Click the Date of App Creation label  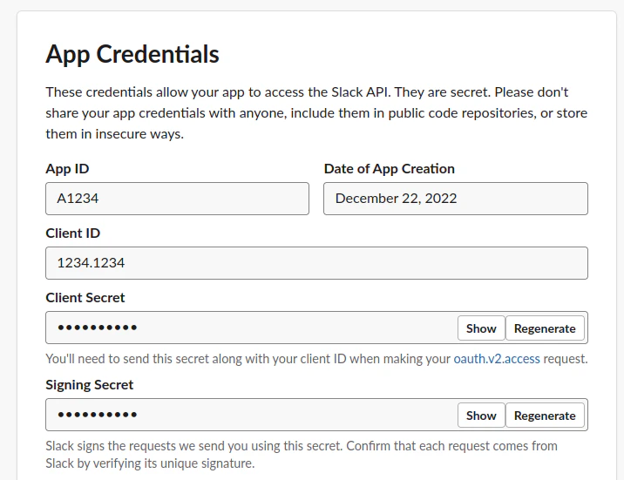pyautogui.click(x=389, y=169)
